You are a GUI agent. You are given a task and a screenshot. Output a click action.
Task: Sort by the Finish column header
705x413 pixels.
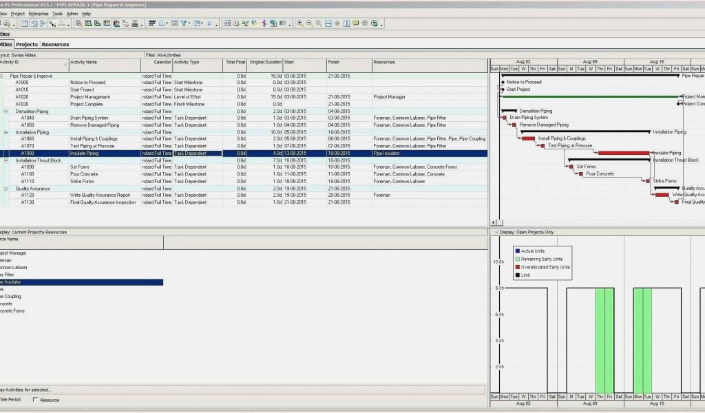(x=349, y=65)
